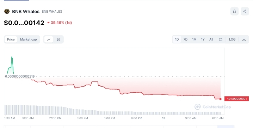Viewport: 253px width, 128px height.
Task: Choose the 7D time range
Action: coord(185,39)
